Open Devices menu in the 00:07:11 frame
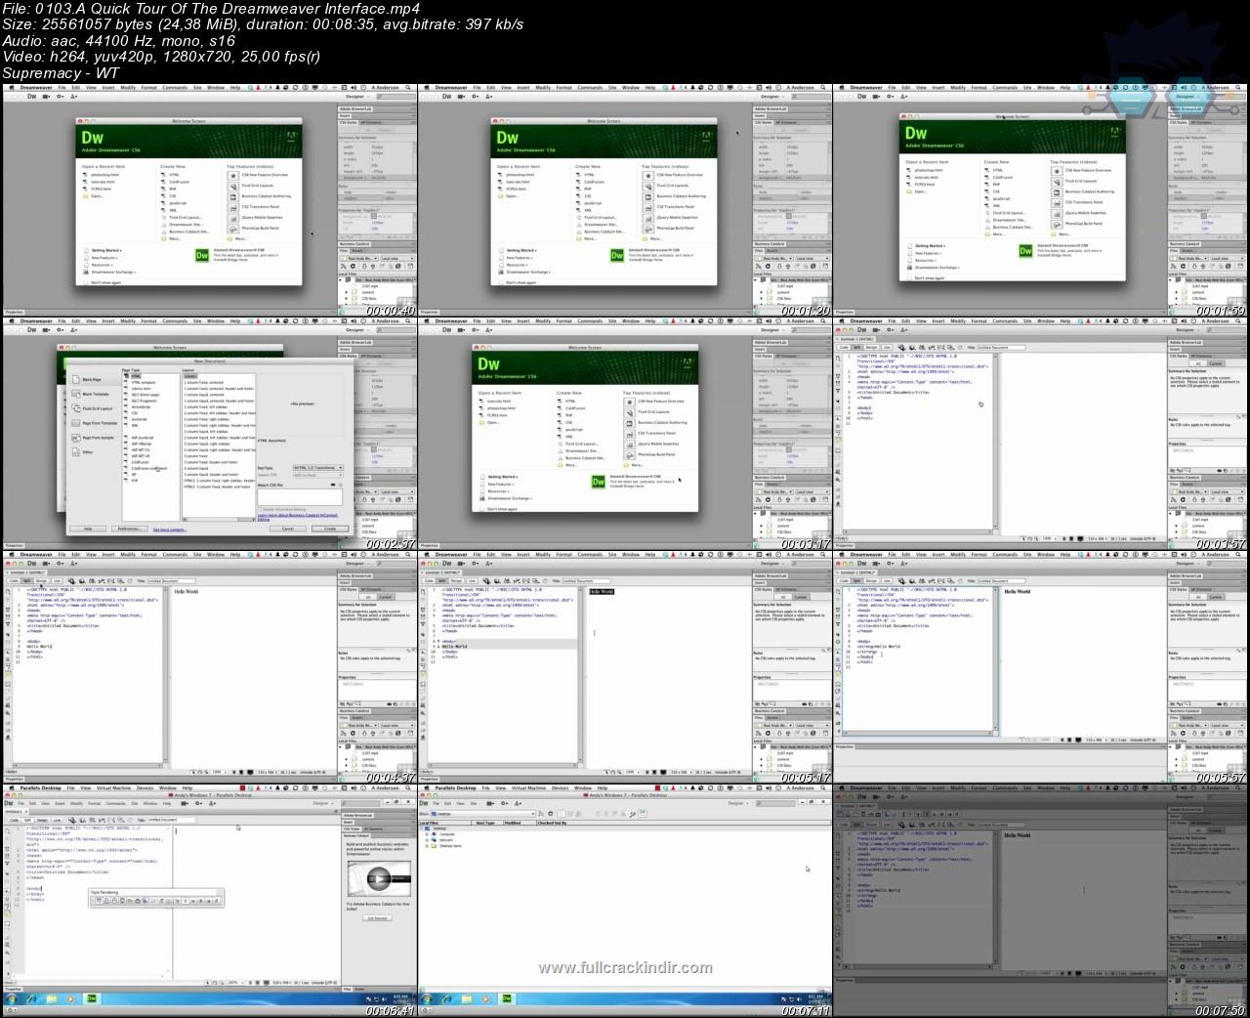Viewport: 1250px width, 1018px height. 560,788
